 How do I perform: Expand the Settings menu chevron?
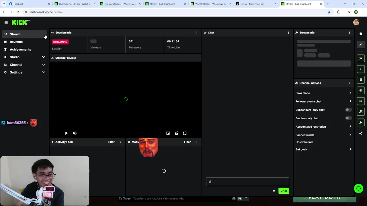tap(44, 72)
